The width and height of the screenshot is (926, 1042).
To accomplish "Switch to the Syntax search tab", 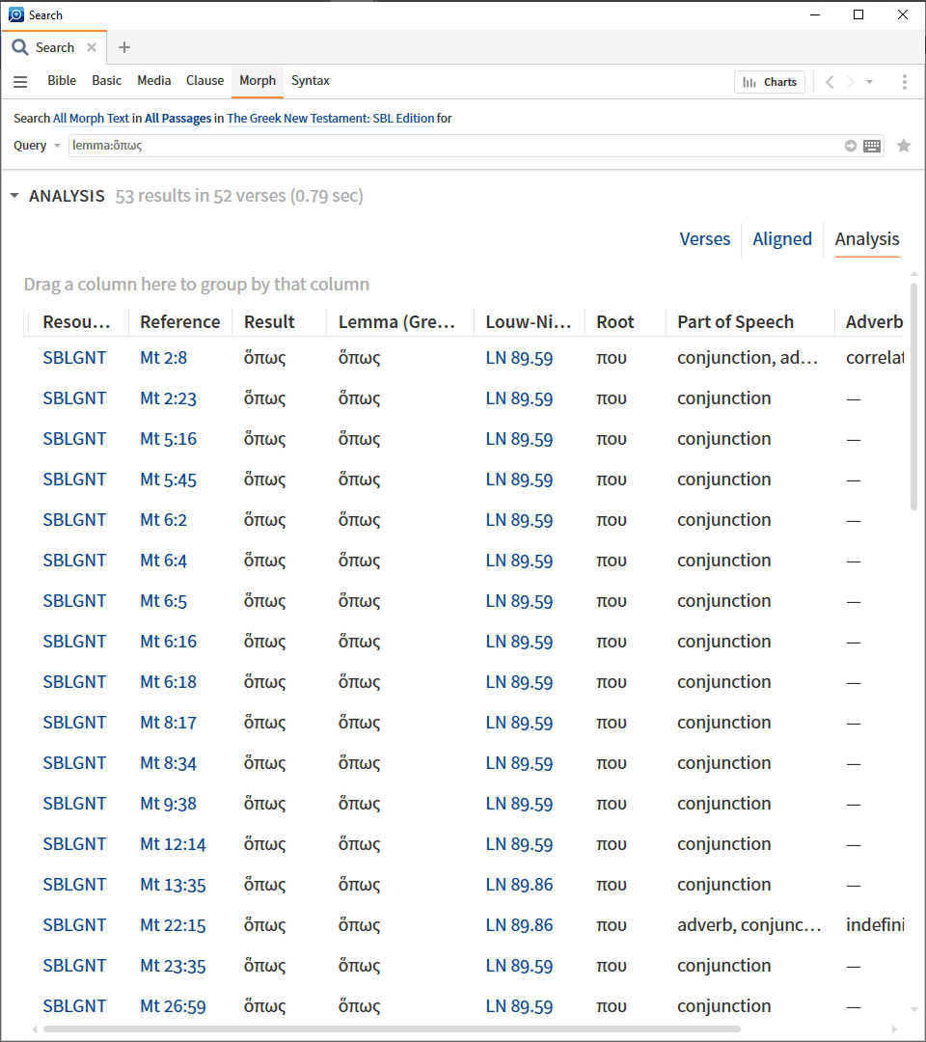I will [311, 81].
